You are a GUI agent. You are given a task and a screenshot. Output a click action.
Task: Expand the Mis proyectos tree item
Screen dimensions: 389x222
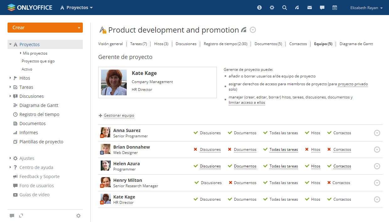(21, 53)
